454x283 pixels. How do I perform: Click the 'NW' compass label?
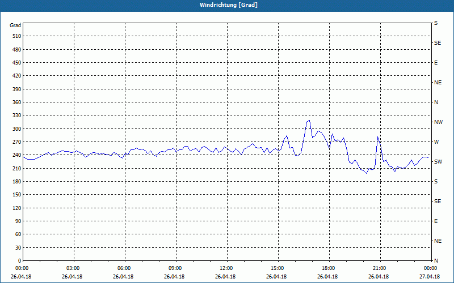tap(438, 122)
